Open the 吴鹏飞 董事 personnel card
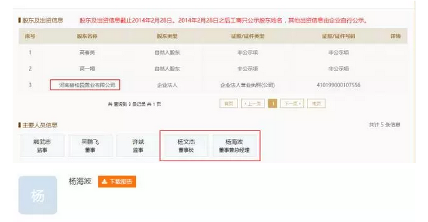This screenshot has width=428, height=222. 90,146
